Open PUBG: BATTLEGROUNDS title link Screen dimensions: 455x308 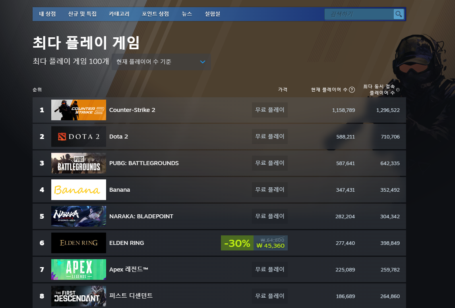144,163
